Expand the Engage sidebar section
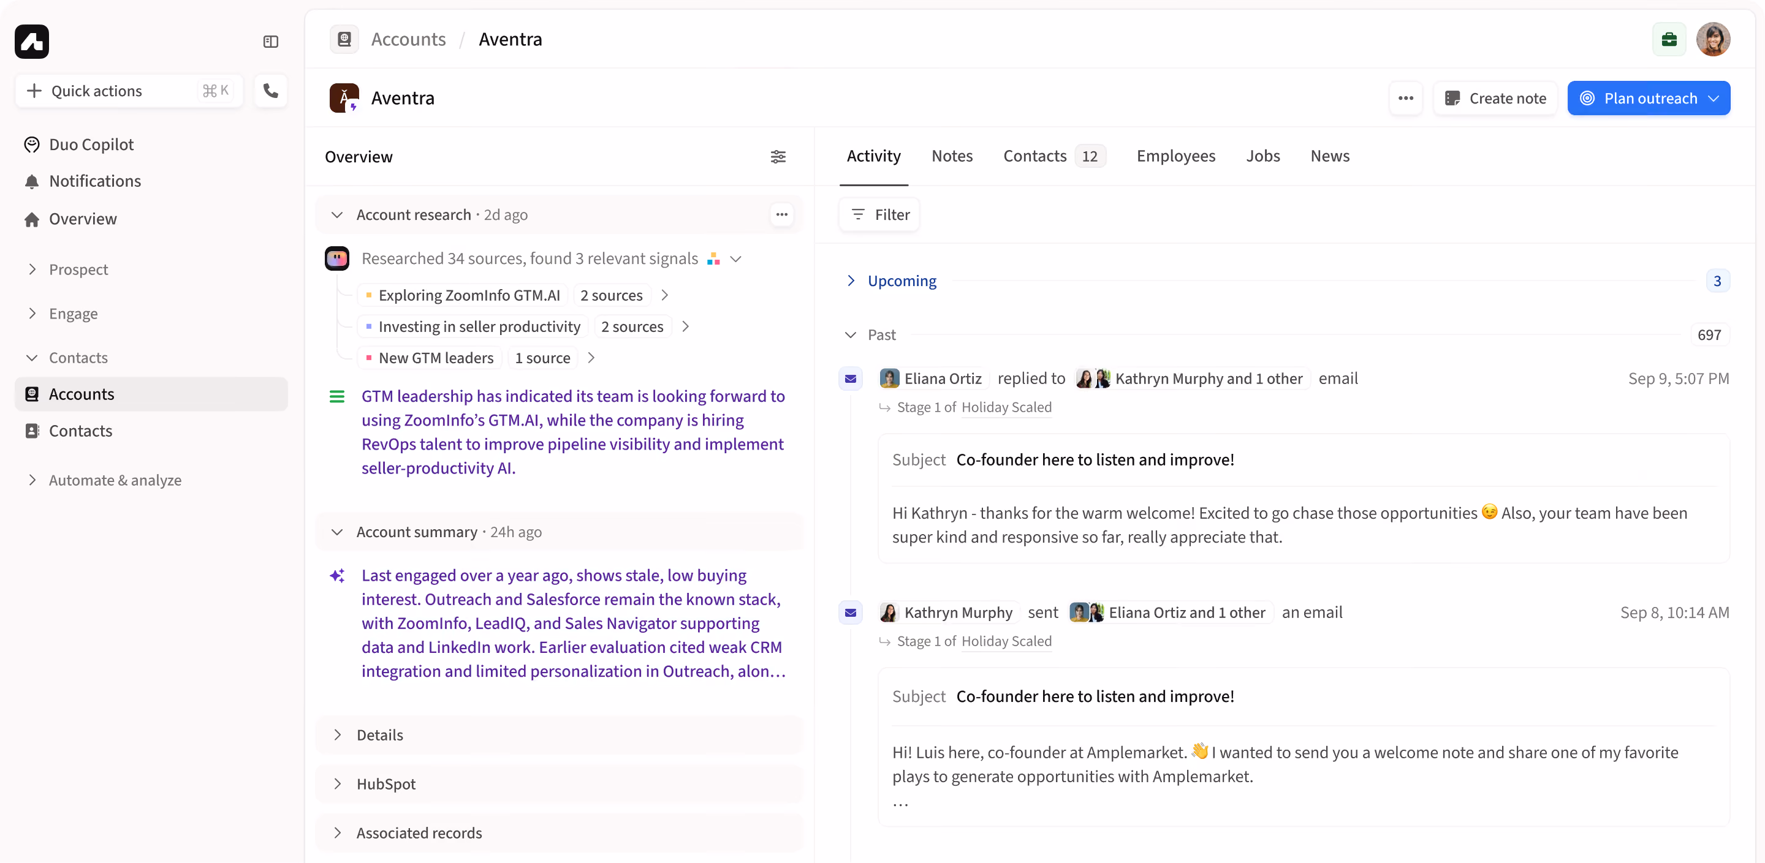1765x863 pixels. [x=31, y=314]
